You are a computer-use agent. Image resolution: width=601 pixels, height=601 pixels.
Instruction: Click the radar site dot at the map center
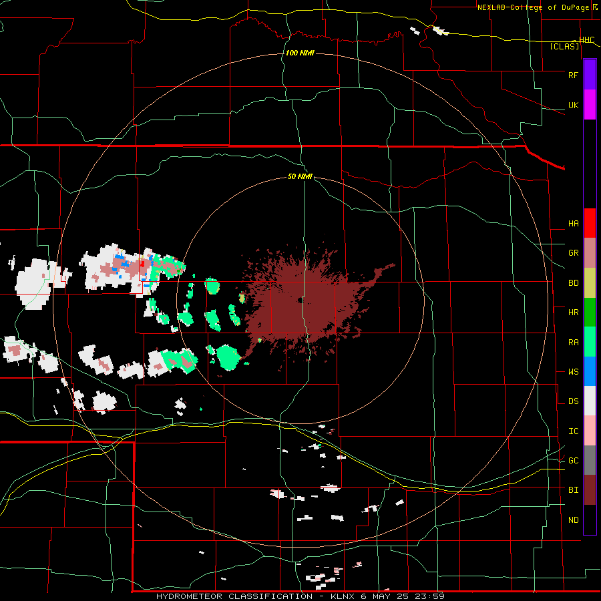[299, 300]
